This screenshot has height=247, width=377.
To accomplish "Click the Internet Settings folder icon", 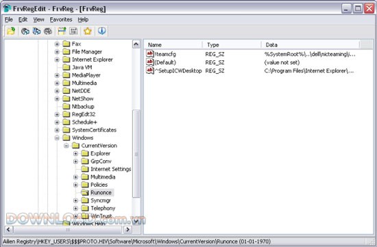I will point(84,169).
